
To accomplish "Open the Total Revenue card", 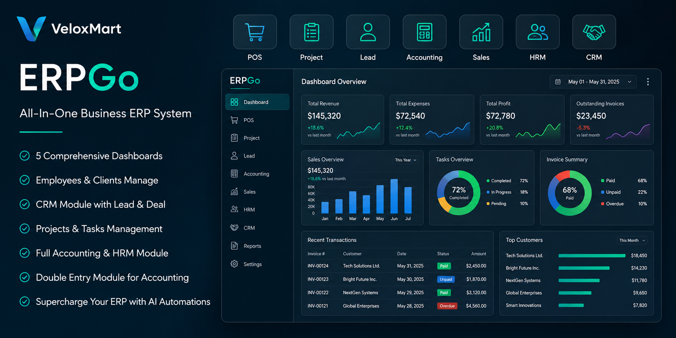I will (343, 120).
